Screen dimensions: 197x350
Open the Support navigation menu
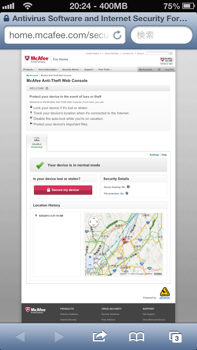click(x=90, y=70)
